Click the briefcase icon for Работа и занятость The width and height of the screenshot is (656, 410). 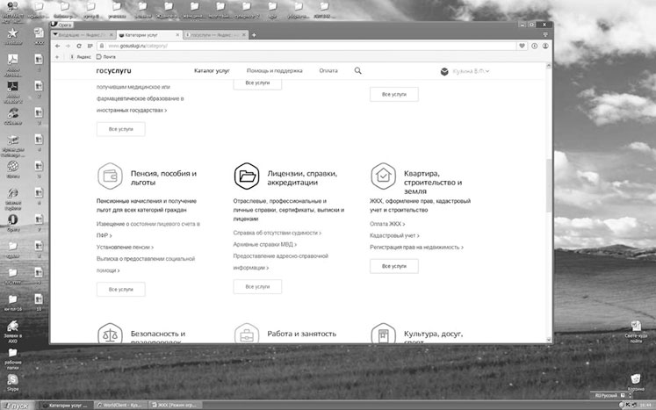[247, 334]
